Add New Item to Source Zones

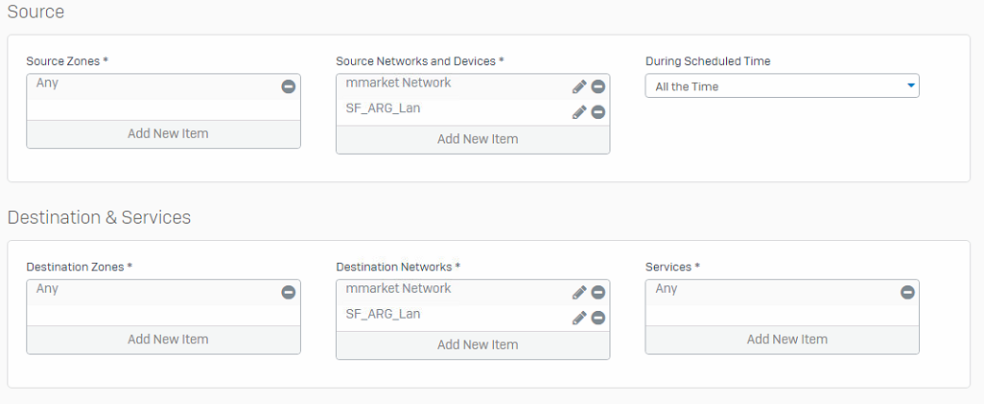pyautogui.click(x=168, y=133)
